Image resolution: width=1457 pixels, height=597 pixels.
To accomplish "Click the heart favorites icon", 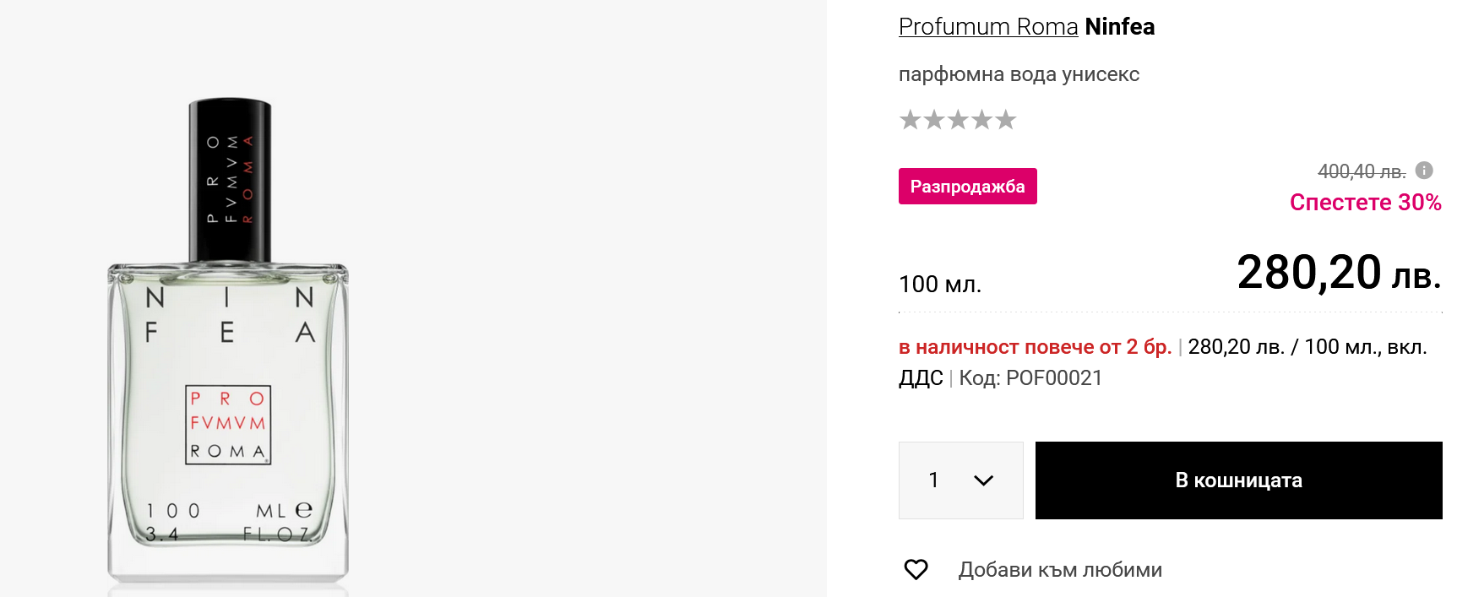I will pyautogui.click(x=916, y=570).
